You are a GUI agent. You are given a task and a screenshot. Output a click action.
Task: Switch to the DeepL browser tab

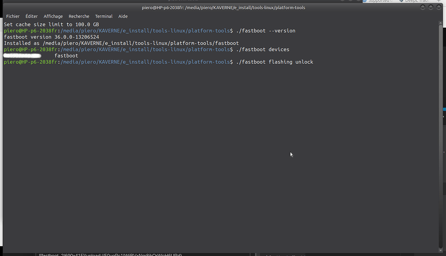(416, 1)
